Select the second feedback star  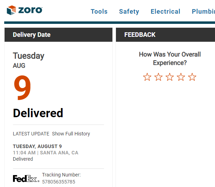click(158, 77)
